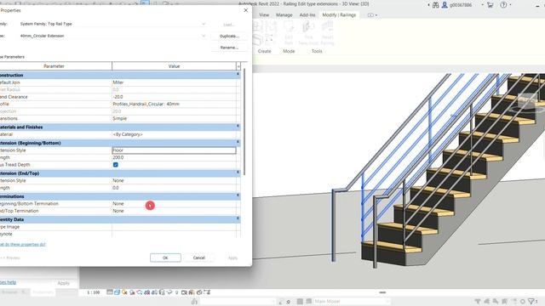Collapse the Terminations parameter group

click(238, 195)
